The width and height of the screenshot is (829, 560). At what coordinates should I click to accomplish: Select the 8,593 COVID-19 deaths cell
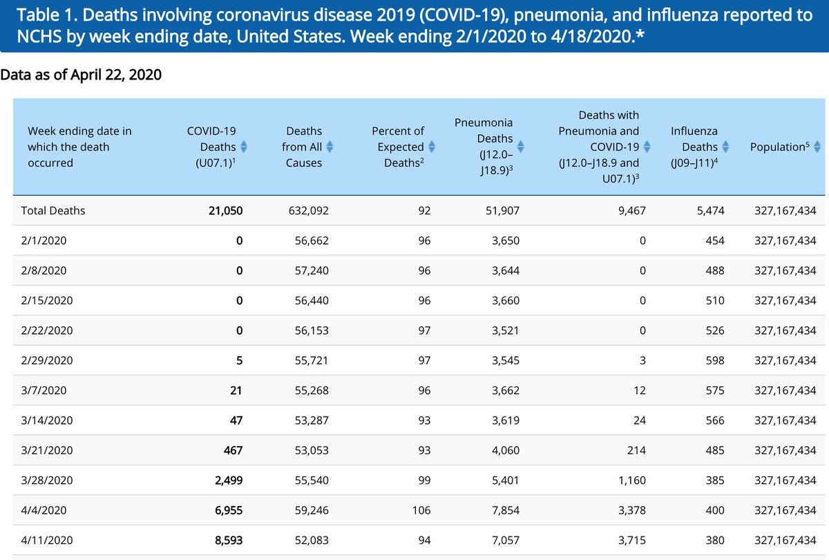(229, 540)
